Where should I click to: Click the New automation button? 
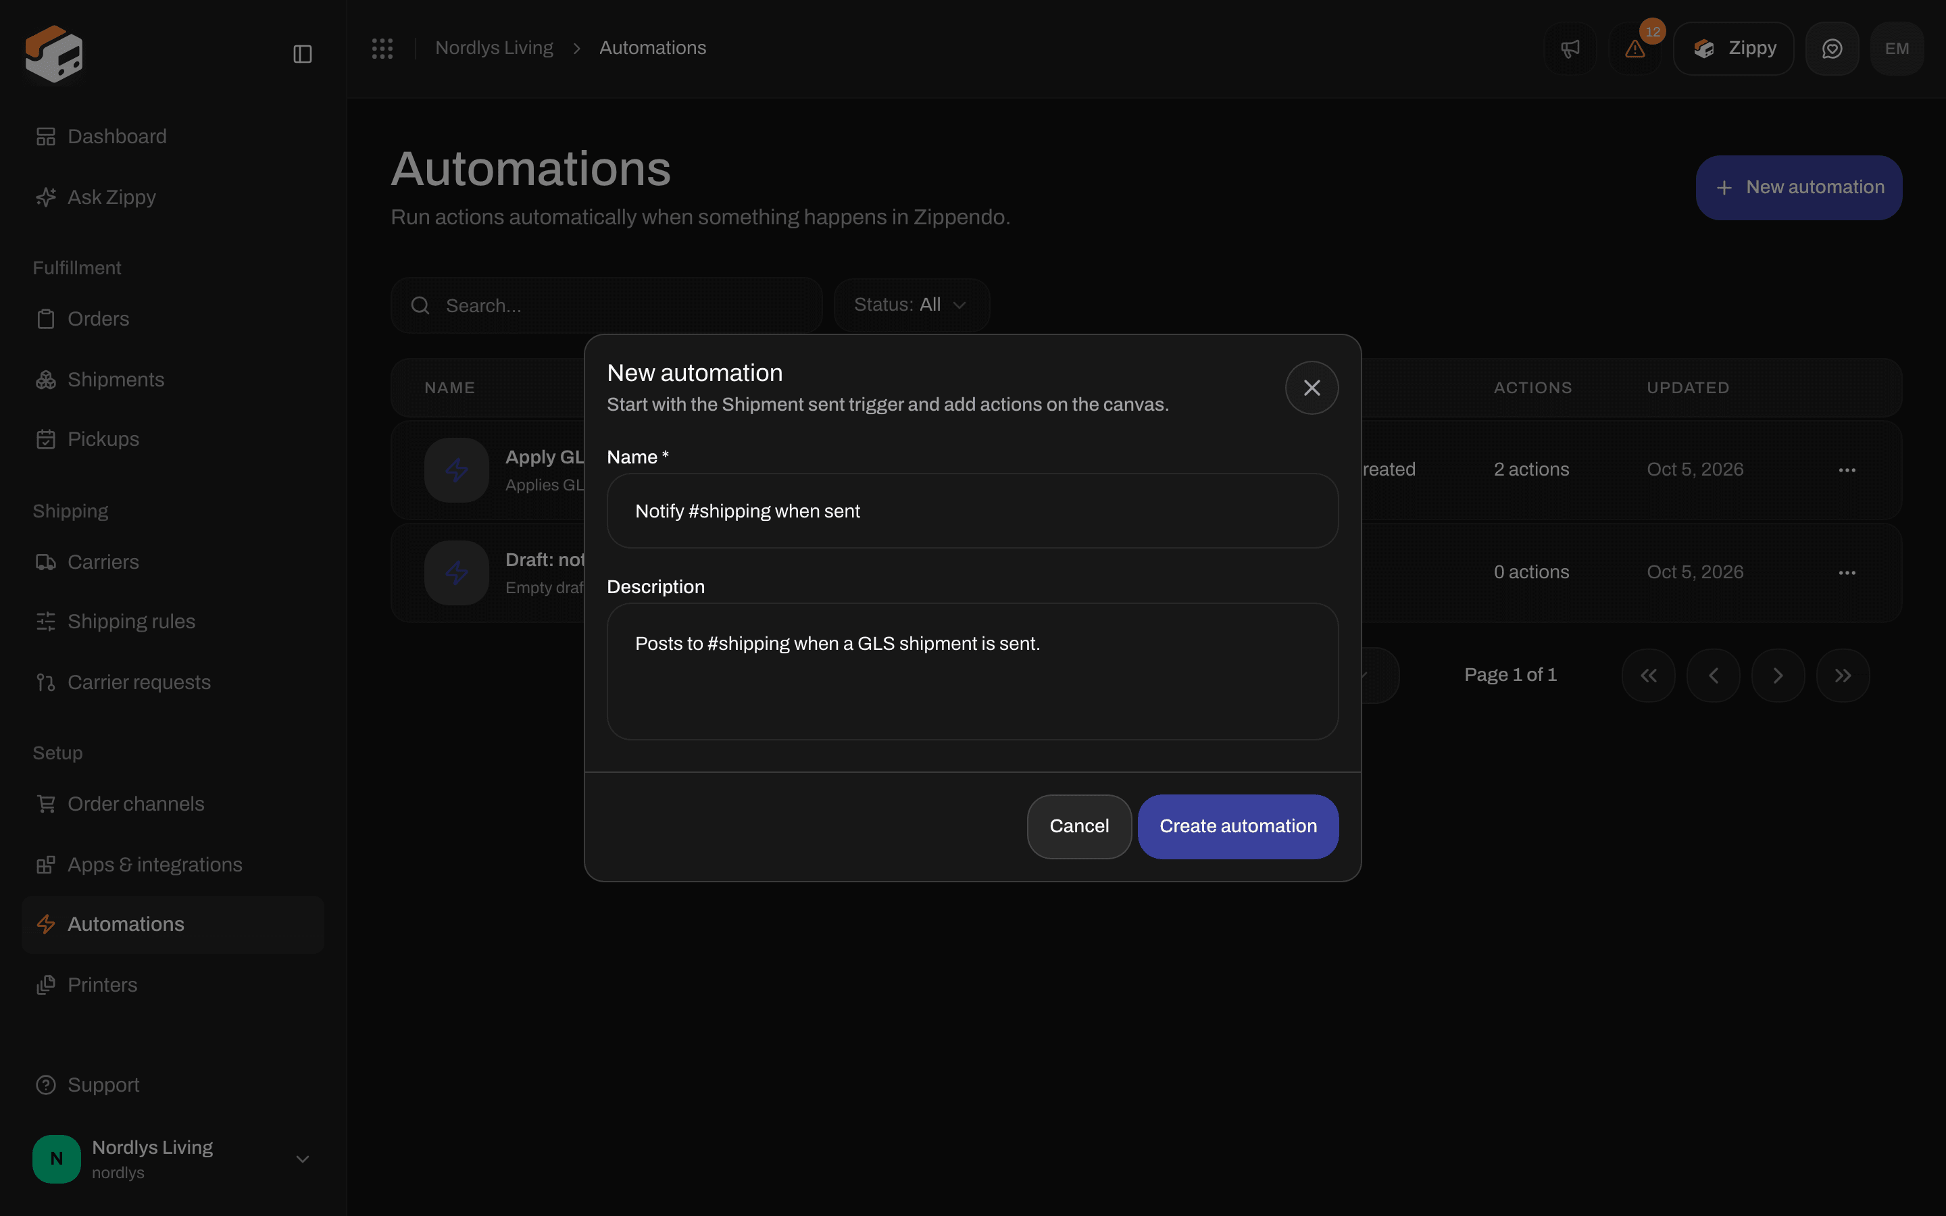tap(1799, 187)
